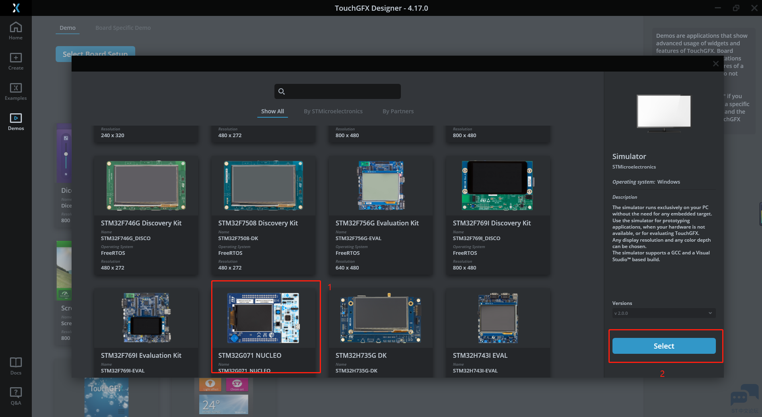
Task: Open the TouchGFX bubbles demo thumbnail
Action: pyautogui.click(x=106, y=397)
